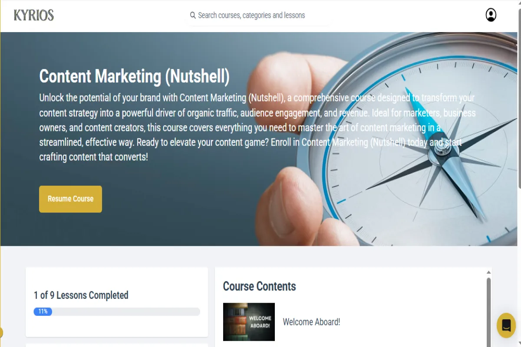This screenshot has height=347, width=521.
Task: Click the partially visible card below progress
Action: (x=117, y=345)
